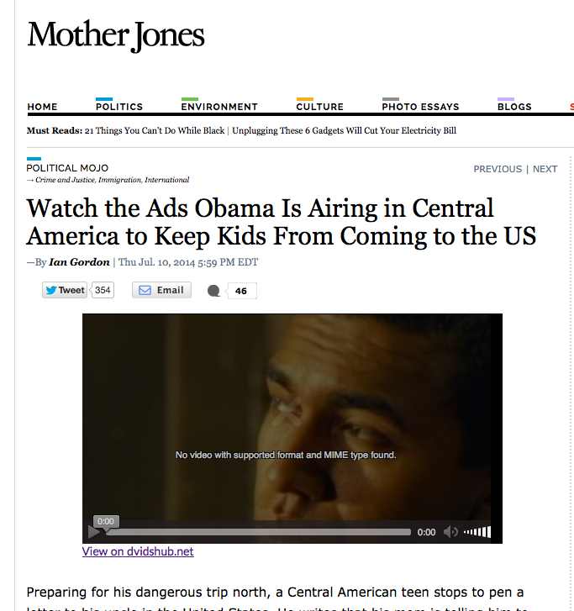
Task: Open the 'Unplugging These 6 Gadgets' article link
Action: 344,130
